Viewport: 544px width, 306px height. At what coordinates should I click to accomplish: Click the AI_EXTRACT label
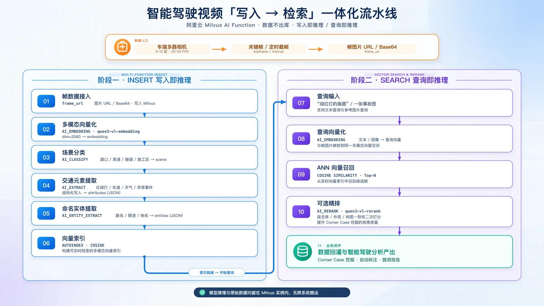tap(74, 188)
